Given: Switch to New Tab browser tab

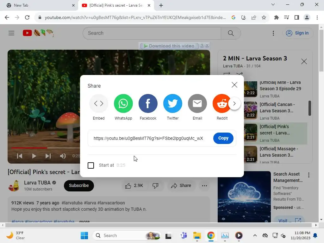Looking at the screenshot, I should pyautogui.click(x=39, y=5).
